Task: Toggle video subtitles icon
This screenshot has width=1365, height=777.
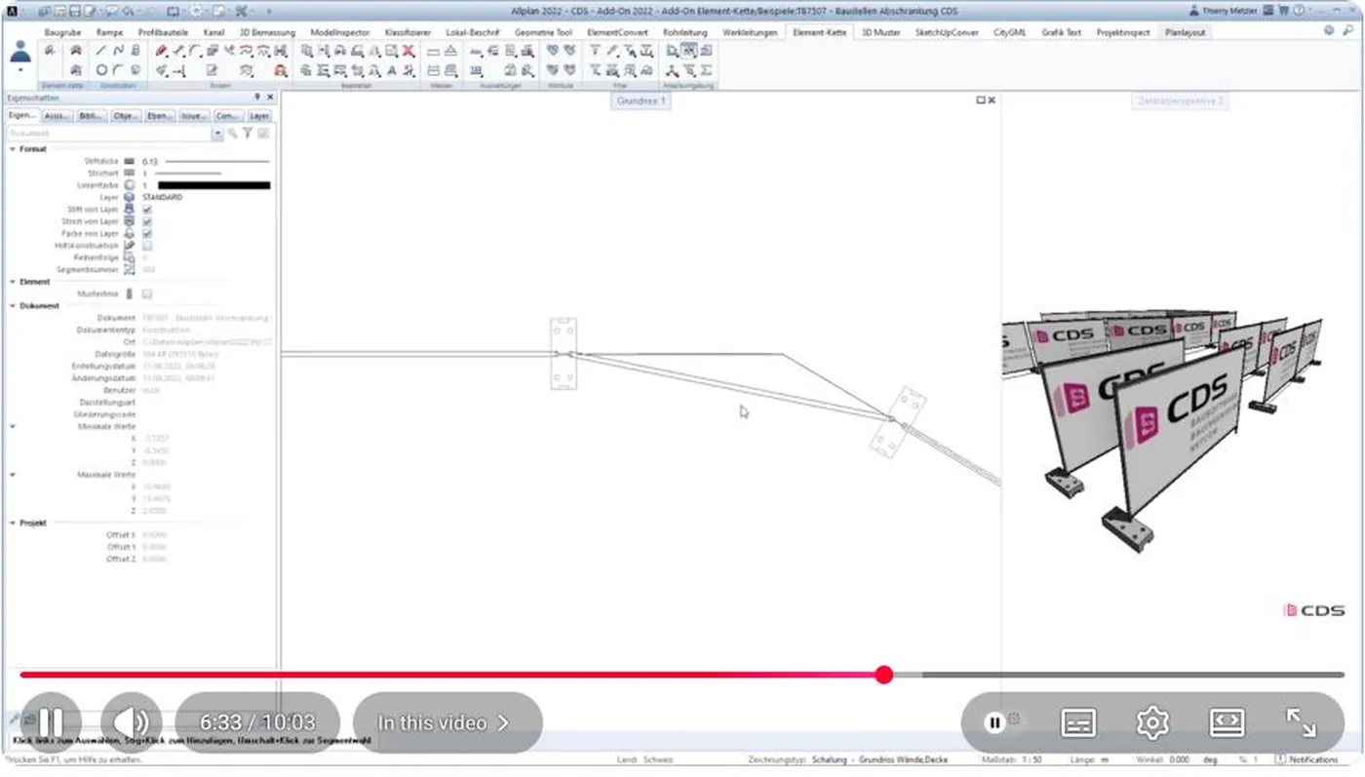Action: click(x=1078, y=722)
